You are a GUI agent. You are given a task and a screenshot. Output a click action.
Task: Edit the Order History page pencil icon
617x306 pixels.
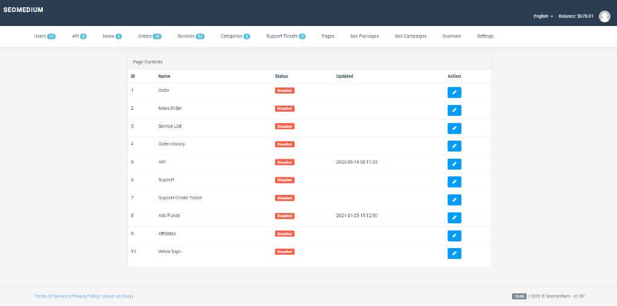(x=454, y=146)
